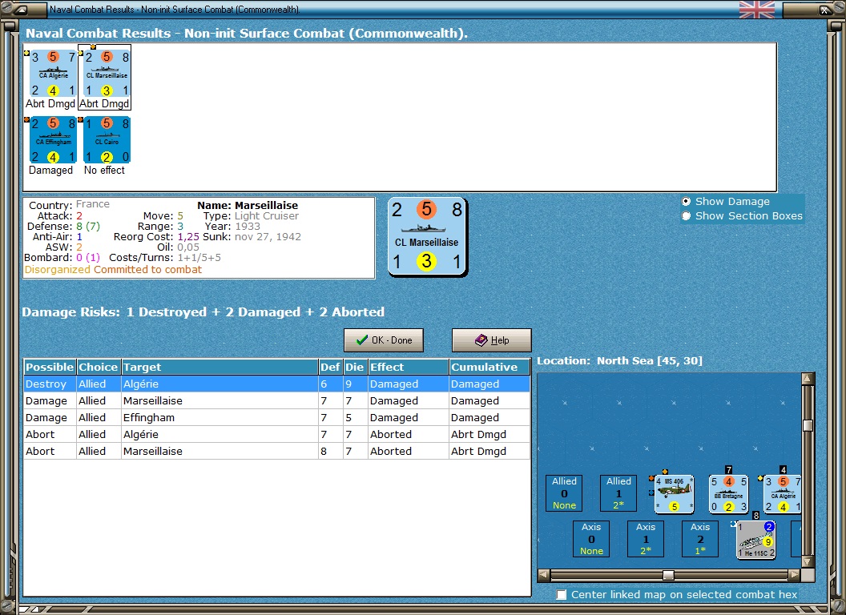The height and width of the screenshot is (615, 846).
Task: Select the Abort Marseillaise result row
Action: pyautogui.click(x=276, y=451)
